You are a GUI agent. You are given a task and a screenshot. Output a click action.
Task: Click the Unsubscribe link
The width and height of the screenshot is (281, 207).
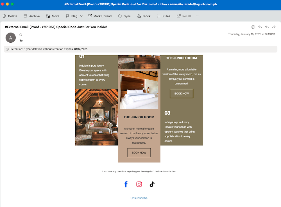tap(139, 198)
